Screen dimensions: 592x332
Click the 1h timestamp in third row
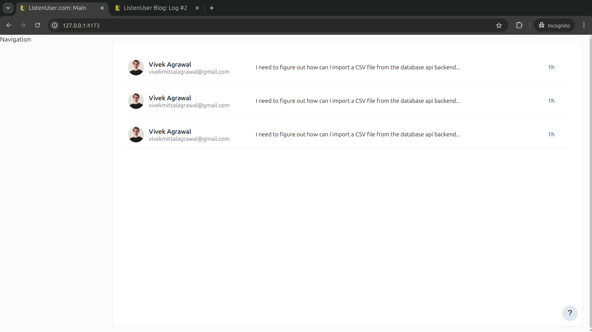tap(551, 134)
